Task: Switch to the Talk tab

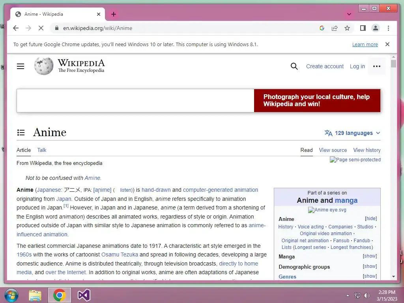Action: [x=42, y=150]
